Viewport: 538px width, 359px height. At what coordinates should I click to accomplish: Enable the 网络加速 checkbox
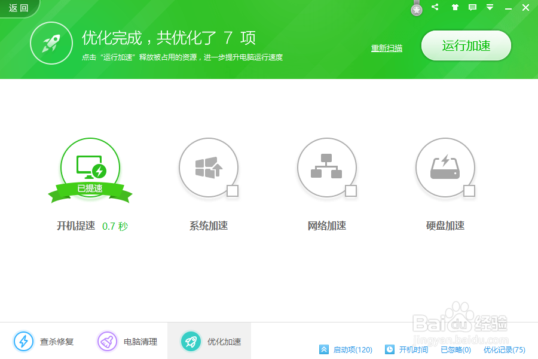350,191
